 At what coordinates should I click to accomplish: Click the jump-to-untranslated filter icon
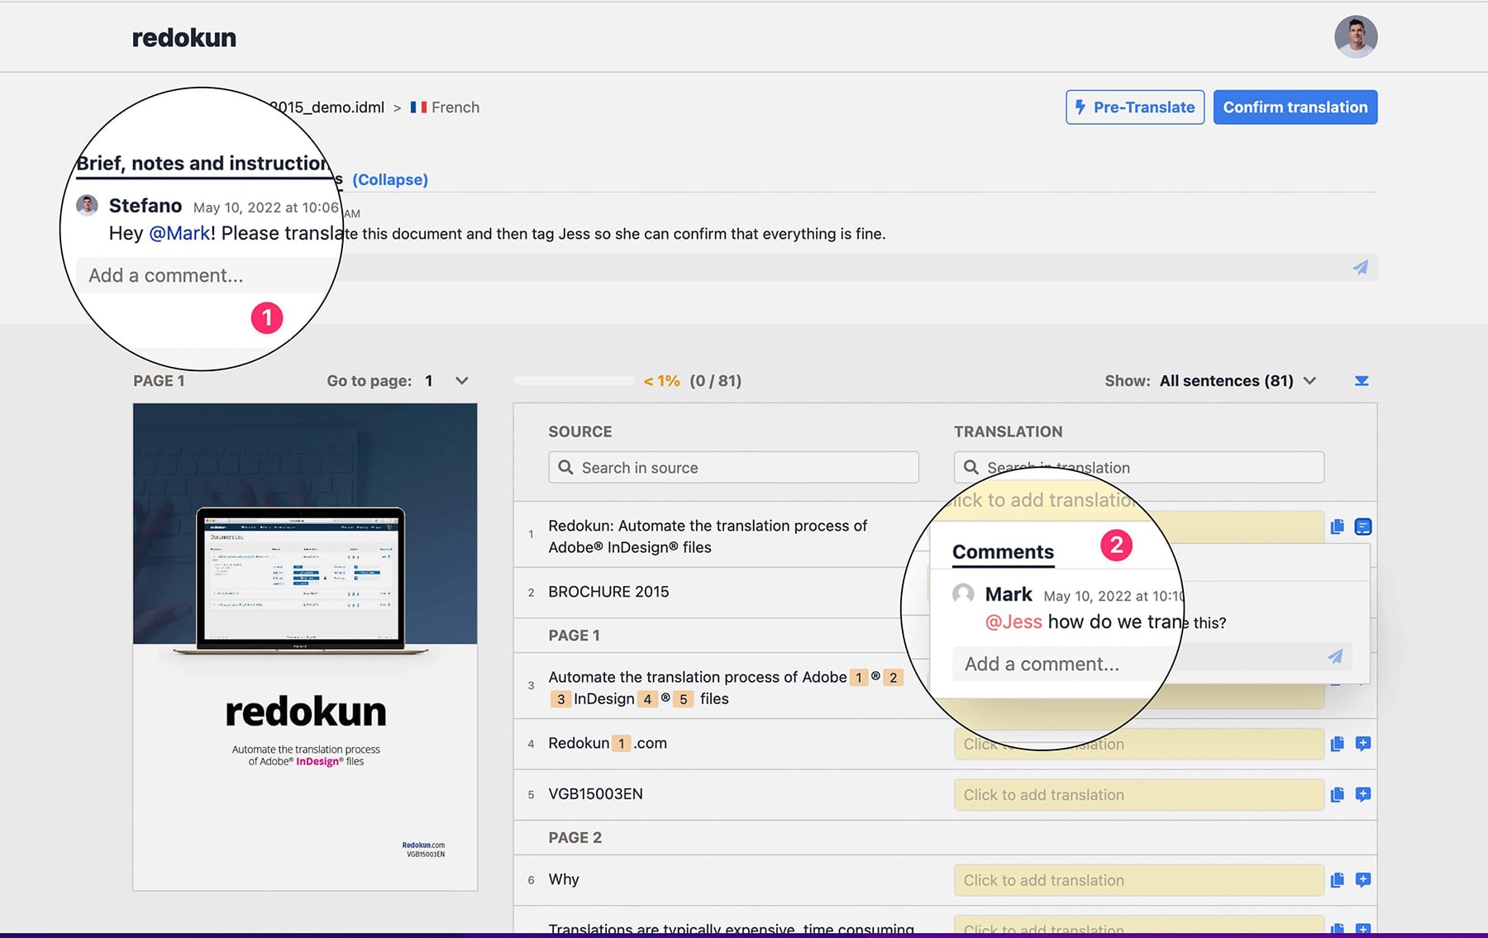[1361, 381]
